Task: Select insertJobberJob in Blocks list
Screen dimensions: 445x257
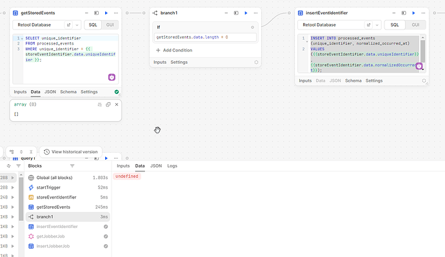Action: pos(68,246)
